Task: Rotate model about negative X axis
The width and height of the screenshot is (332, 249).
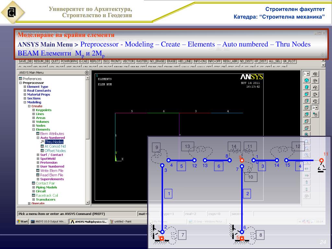Action: 315,74
